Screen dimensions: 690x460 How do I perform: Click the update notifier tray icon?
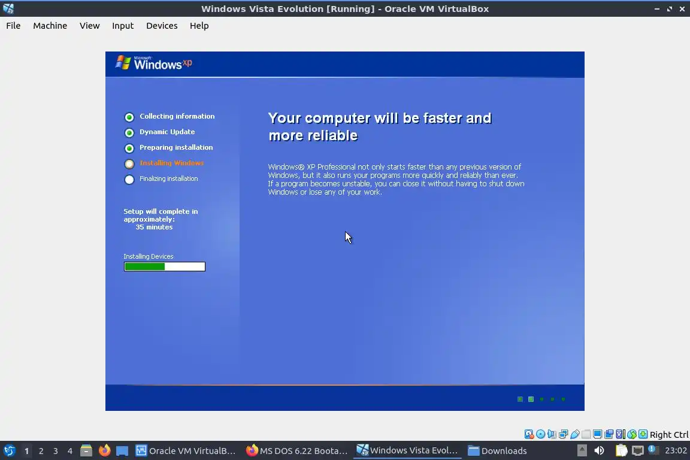(x=653, y=450)
